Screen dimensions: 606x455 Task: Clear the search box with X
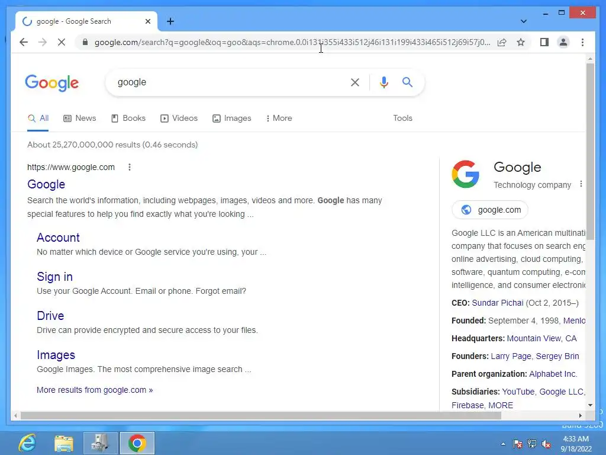point(355,82)
